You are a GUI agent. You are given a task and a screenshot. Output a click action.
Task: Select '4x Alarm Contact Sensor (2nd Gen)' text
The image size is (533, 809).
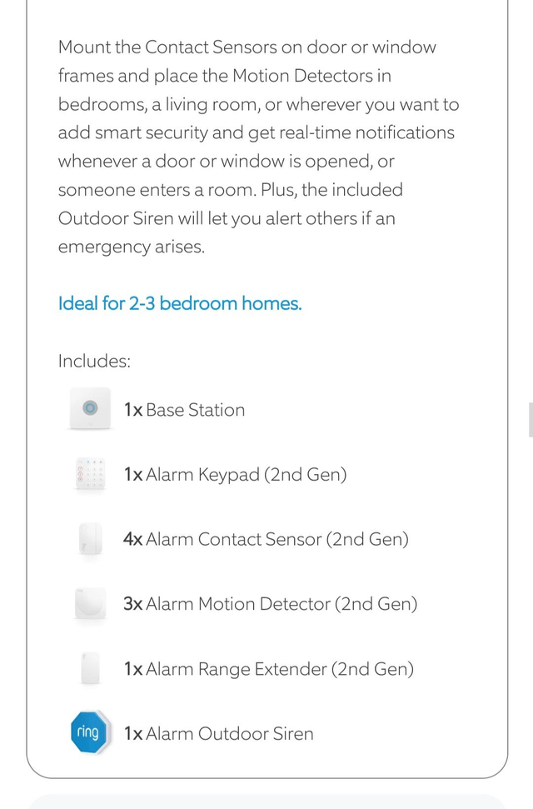click(266, 539)
